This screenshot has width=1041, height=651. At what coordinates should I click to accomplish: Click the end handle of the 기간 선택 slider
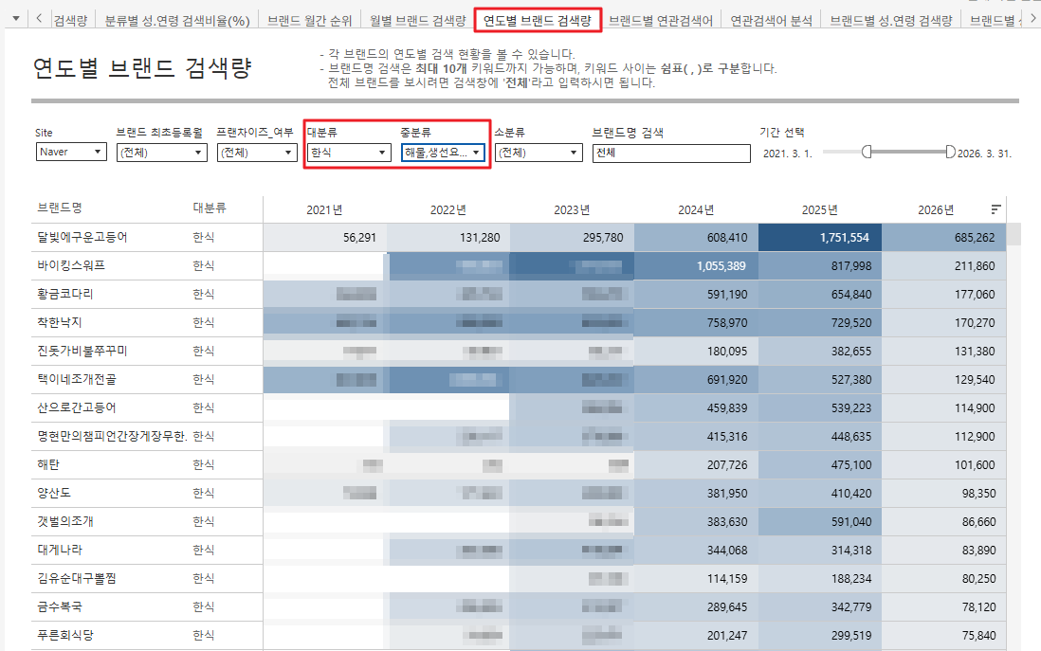click(950, 153)
